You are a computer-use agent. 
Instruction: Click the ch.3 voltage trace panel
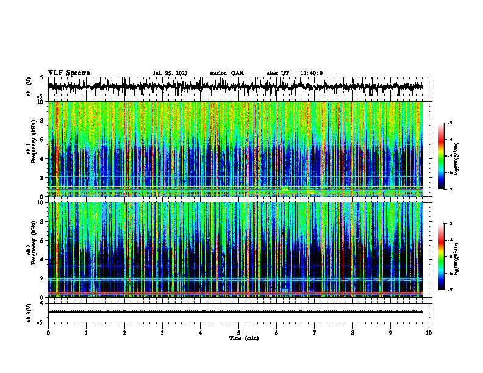(x=238, y=313)
